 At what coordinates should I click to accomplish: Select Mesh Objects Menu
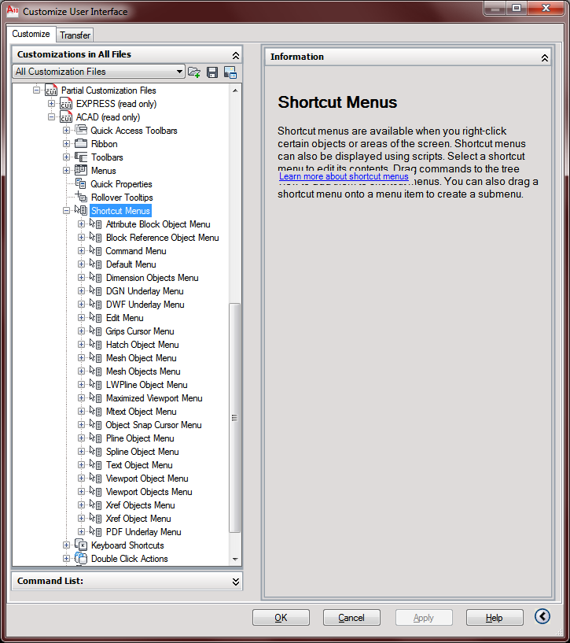click(143, 371)
